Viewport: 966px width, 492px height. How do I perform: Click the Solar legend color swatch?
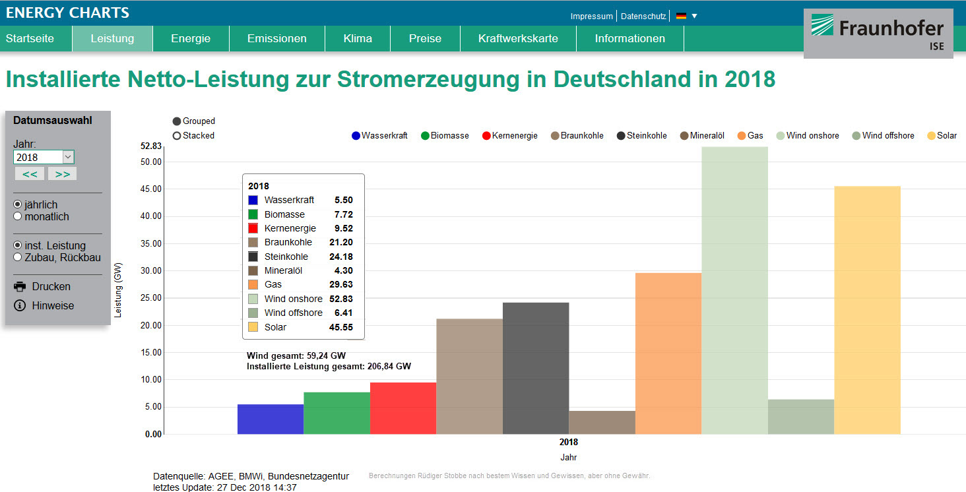click(x=931, y=136)
